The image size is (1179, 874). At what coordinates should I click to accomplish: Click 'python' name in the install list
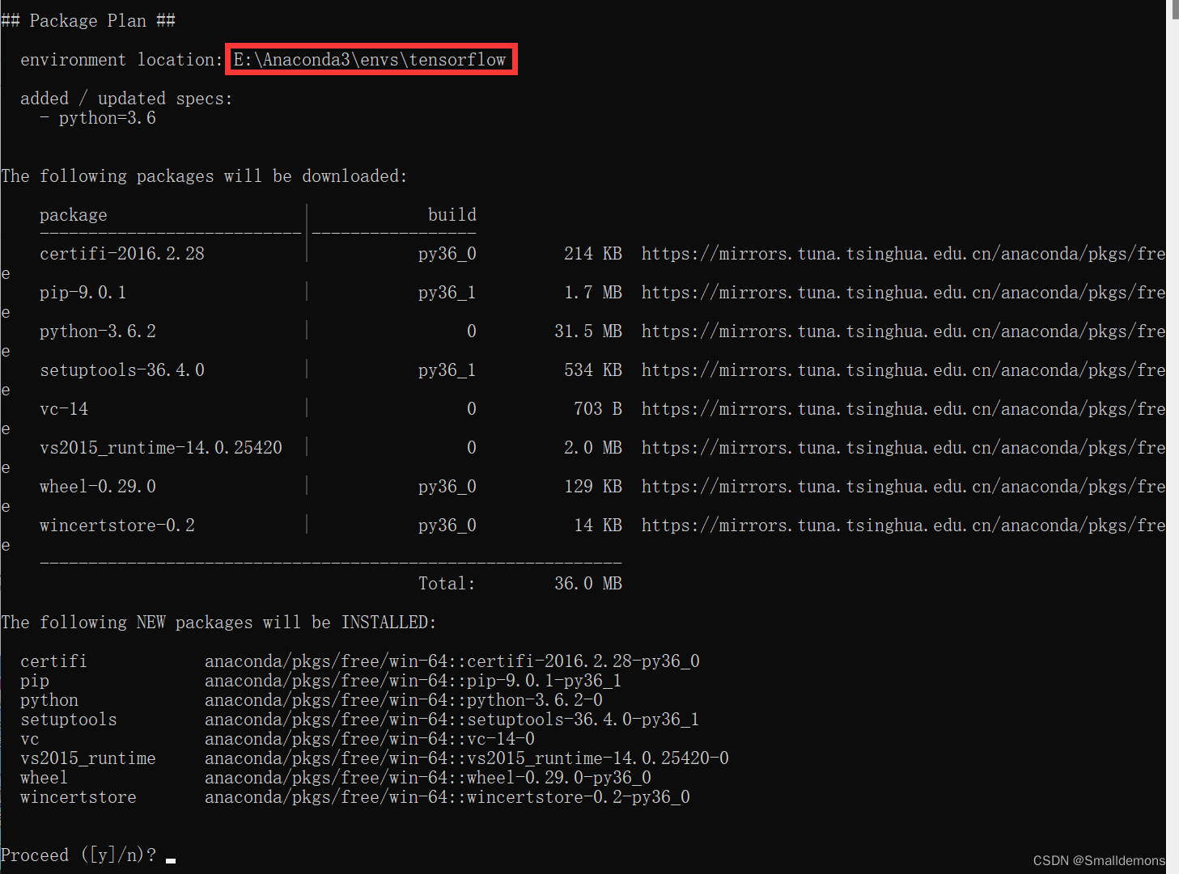pos(49,700)
